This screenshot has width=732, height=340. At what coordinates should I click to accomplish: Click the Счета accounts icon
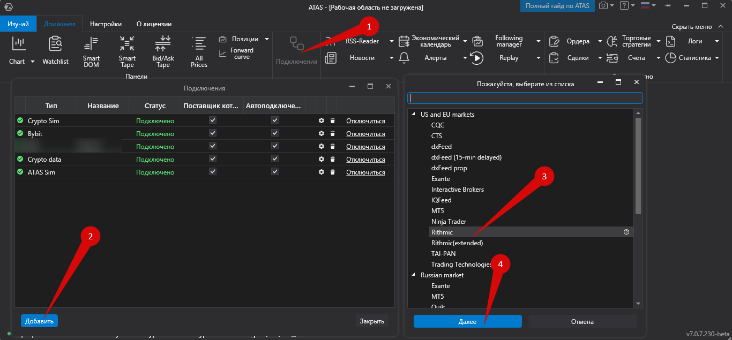point(611,57)
